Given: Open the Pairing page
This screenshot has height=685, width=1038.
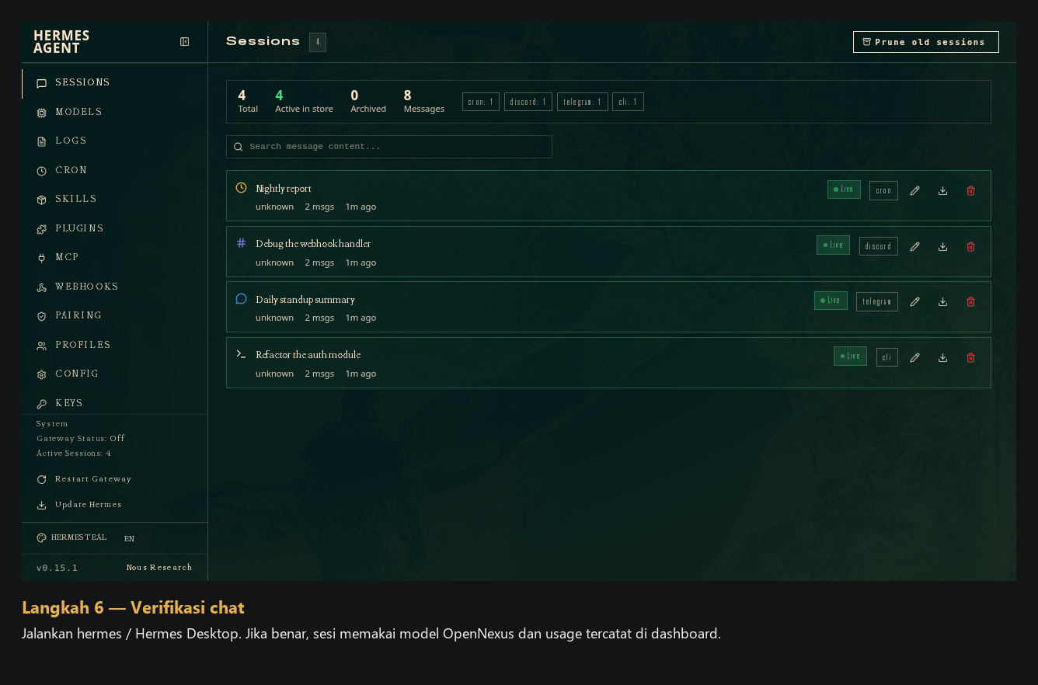Looking at the screenshot, I should (x=114, y=316).
